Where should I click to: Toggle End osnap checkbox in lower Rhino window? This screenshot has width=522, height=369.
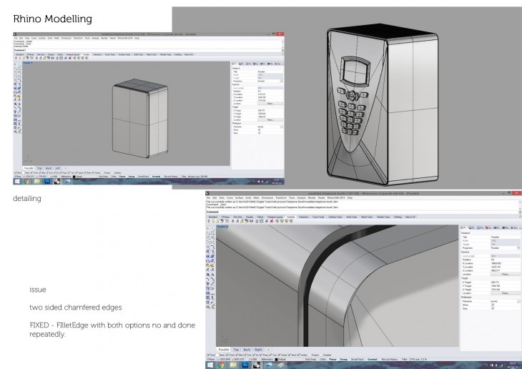pos(210,354)
